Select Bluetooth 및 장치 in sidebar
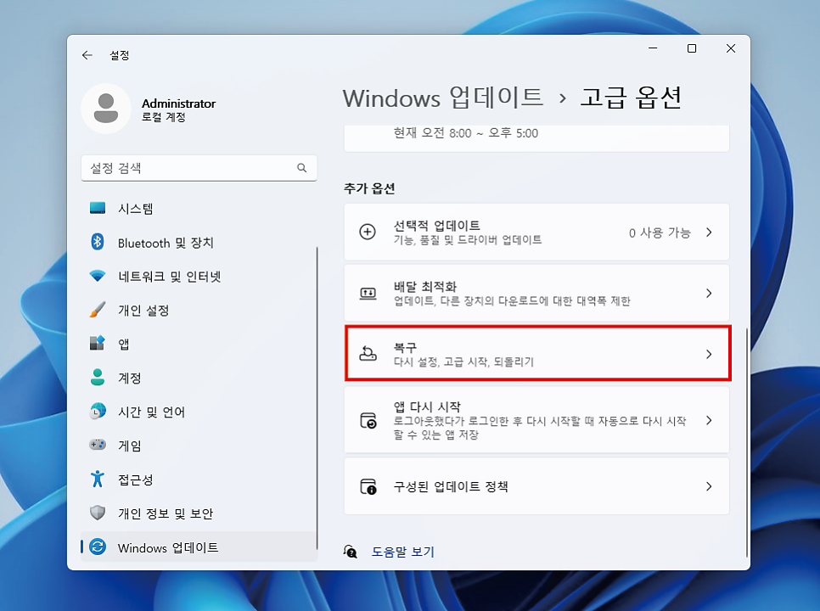820x611 pixels. pyautogui.click(x=199, y=243)
